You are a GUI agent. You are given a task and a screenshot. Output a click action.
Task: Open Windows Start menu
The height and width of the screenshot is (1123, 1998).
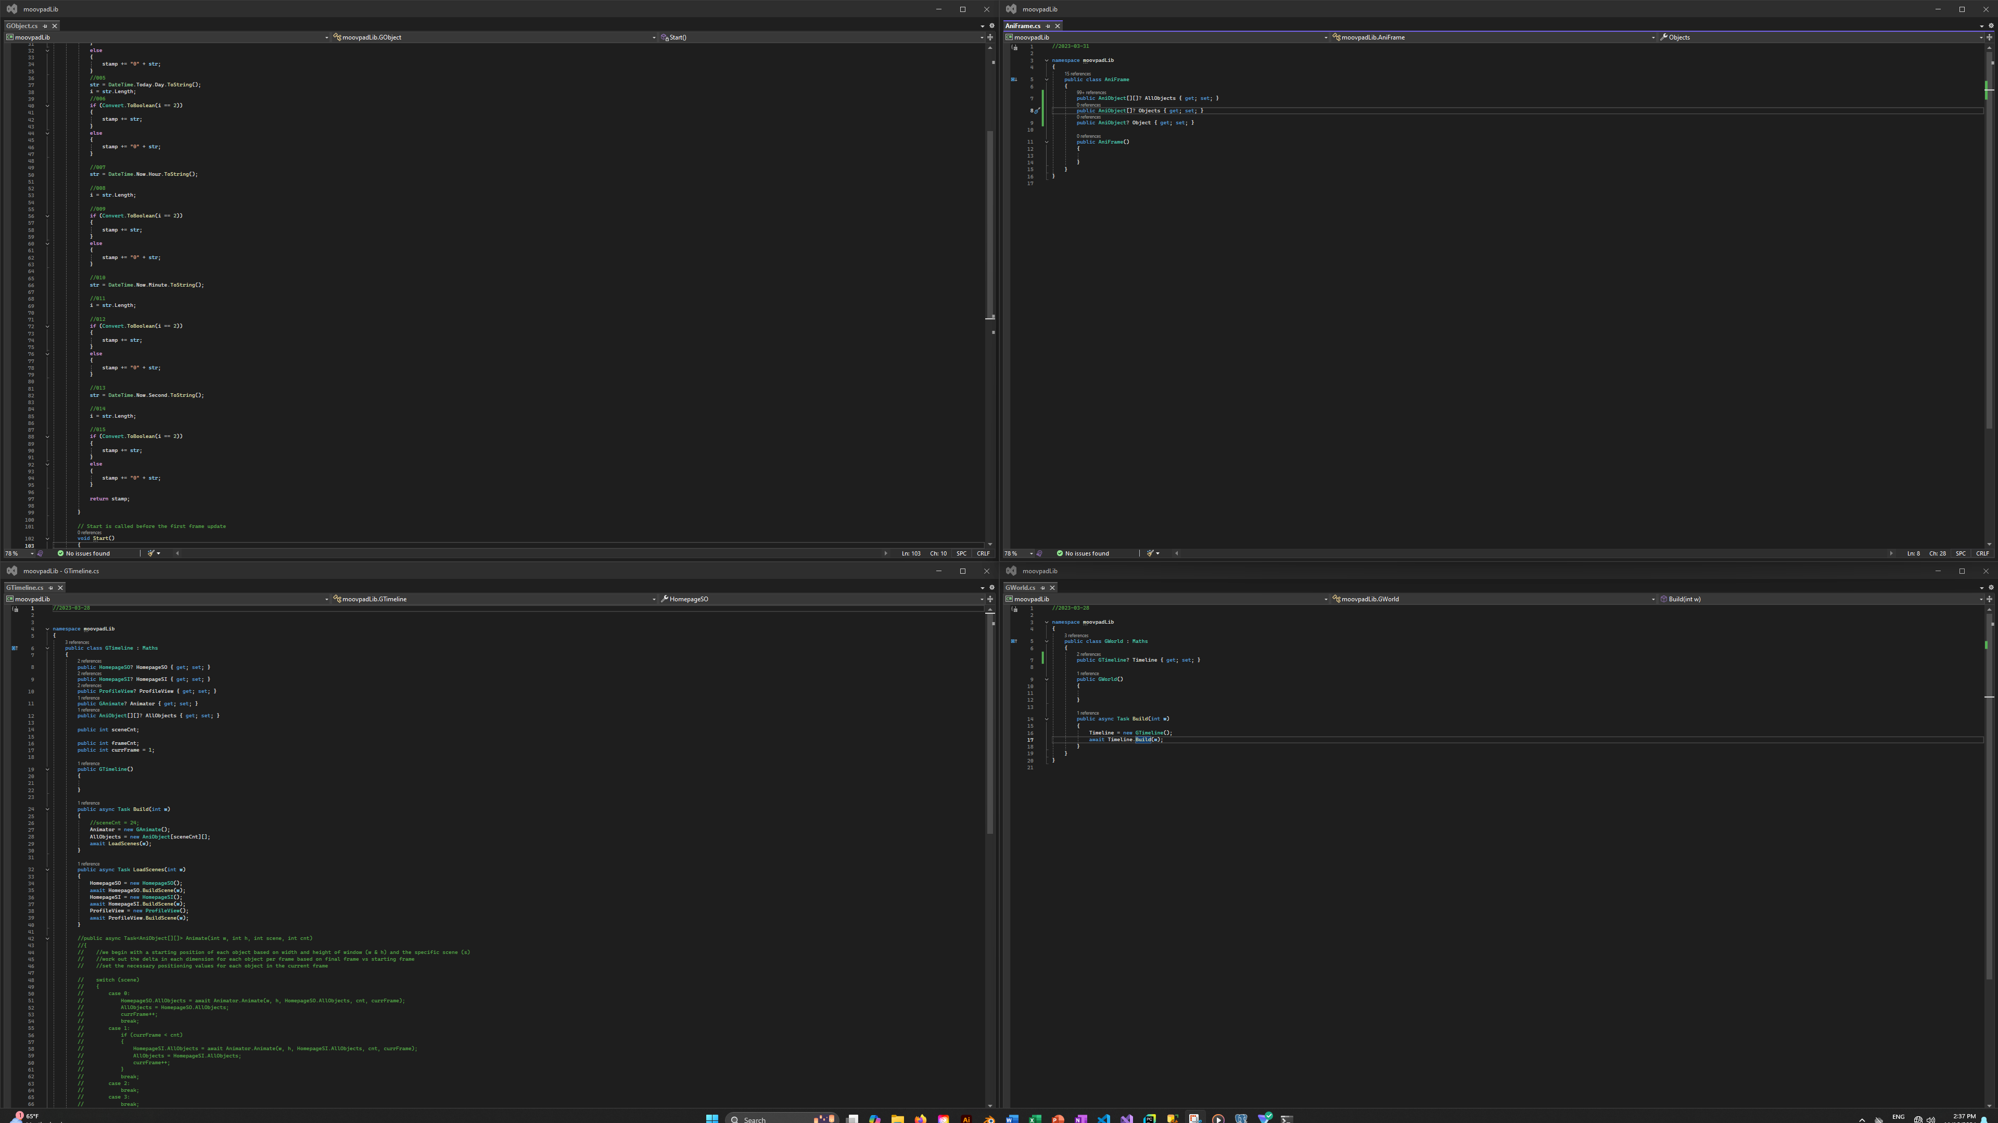pos(711,1118)
